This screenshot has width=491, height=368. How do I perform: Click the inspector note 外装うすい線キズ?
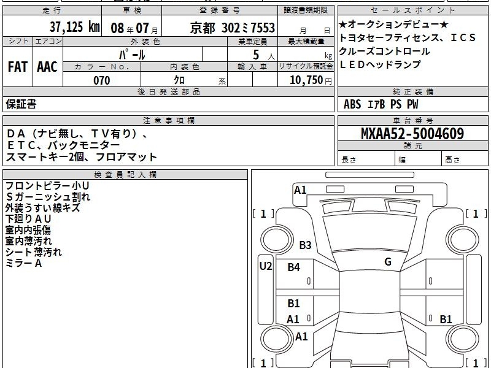(x=42, y=208)
